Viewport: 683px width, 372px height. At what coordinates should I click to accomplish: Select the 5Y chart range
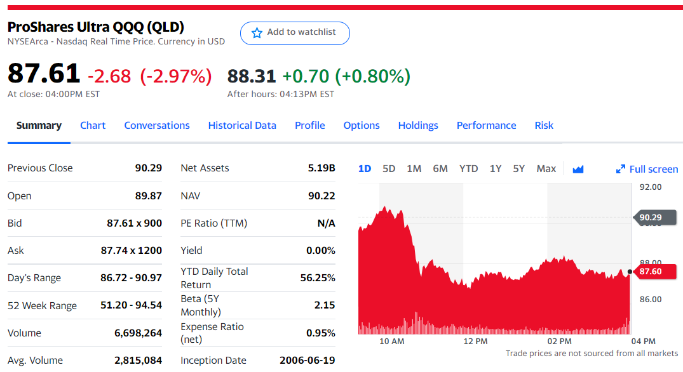[519, 168]
